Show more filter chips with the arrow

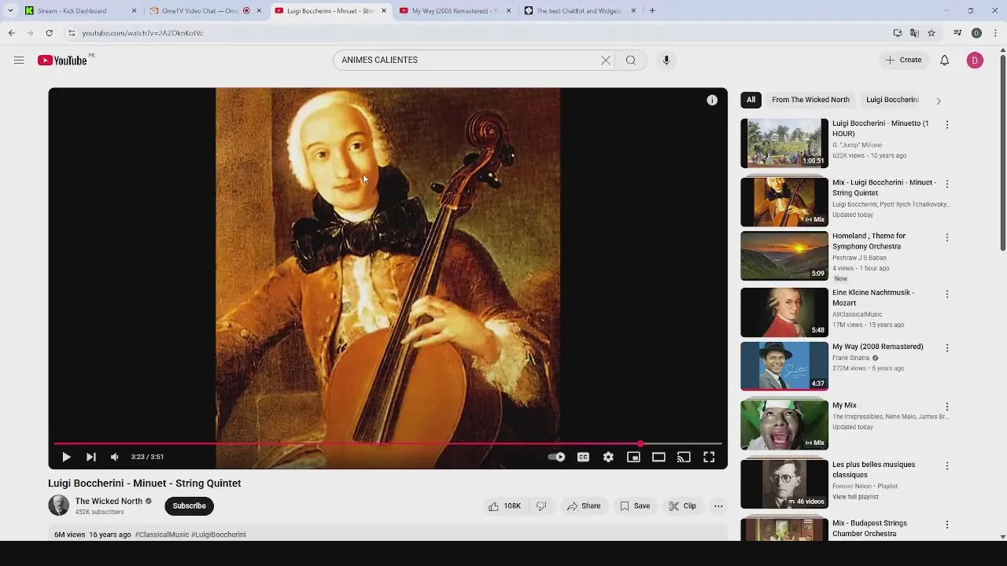938,101
